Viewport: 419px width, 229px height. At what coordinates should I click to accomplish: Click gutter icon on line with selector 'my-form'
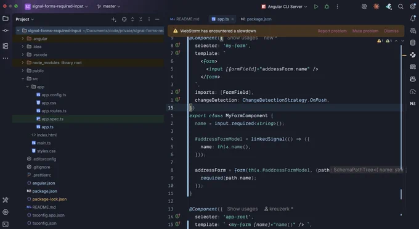[x=177, y=45]
